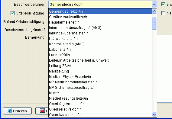Click the factory monitor icon button

click(x=42, y=111)
